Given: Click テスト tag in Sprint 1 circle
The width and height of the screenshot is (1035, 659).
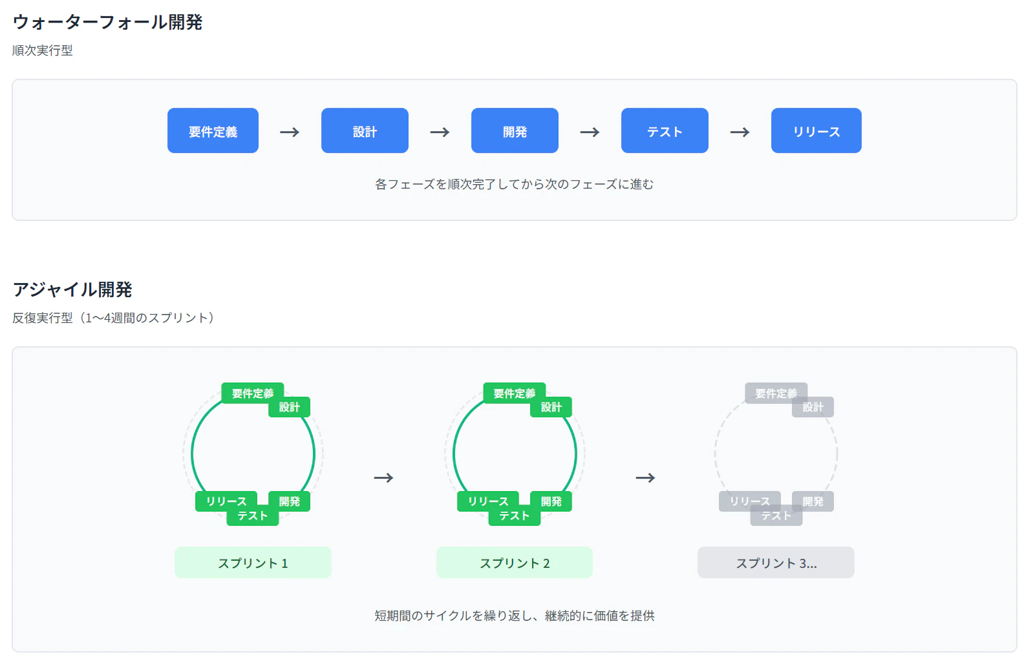Looking at the screenshot, I should (x=253, y=516).
